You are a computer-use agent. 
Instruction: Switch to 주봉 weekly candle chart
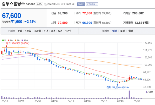pos(122,31)
